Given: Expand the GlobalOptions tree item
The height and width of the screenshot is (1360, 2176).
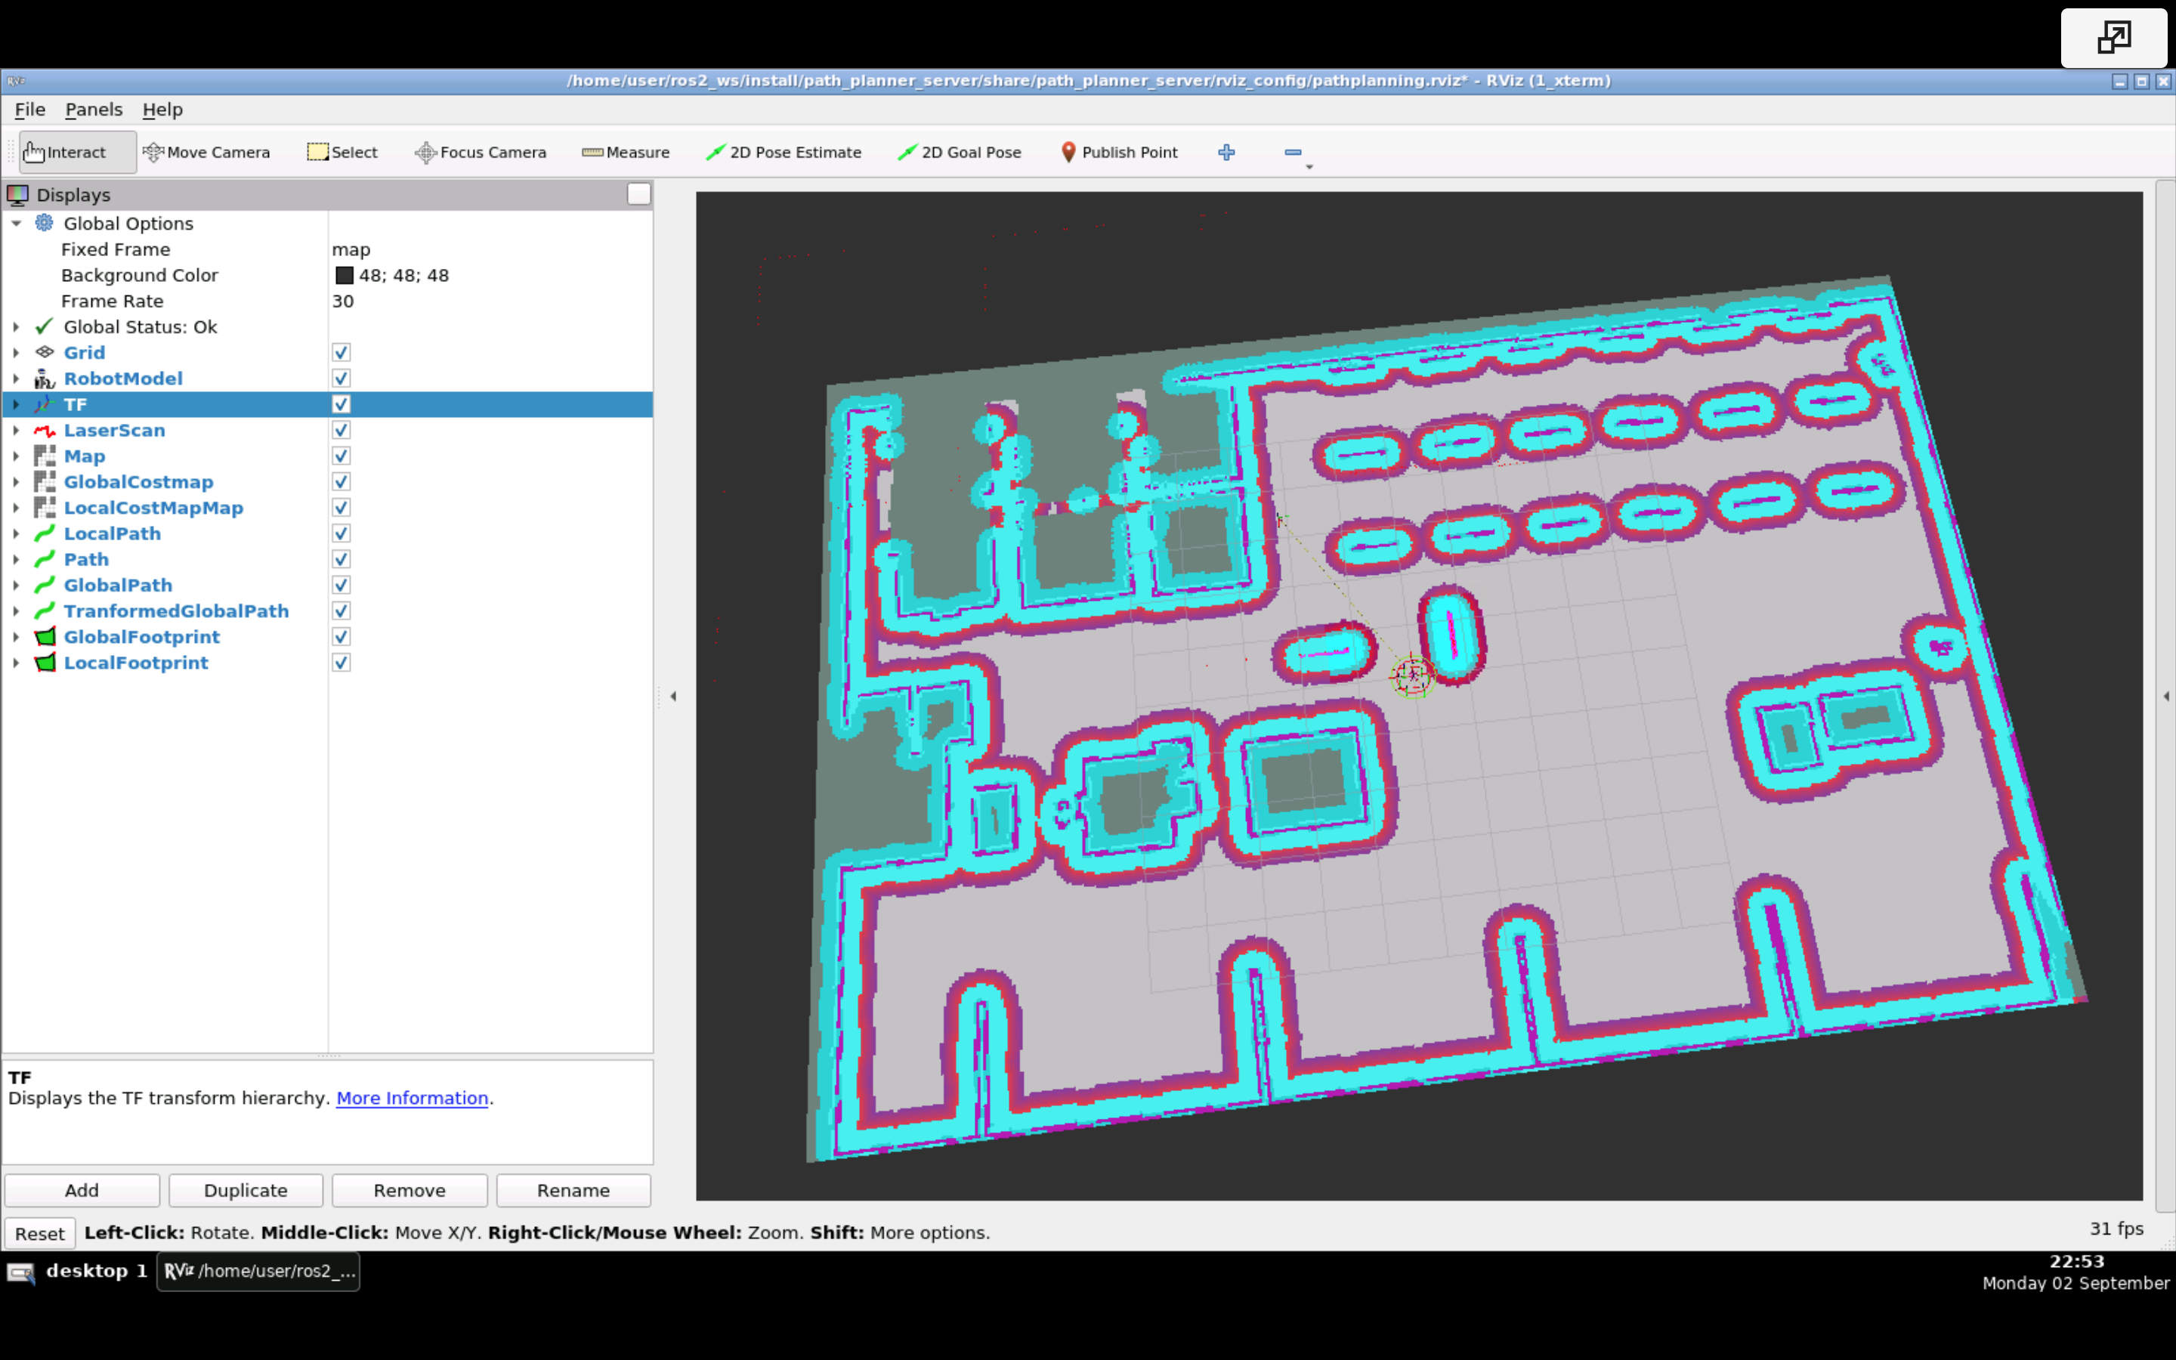Looking at the screenshot, I should pos(16,222).
